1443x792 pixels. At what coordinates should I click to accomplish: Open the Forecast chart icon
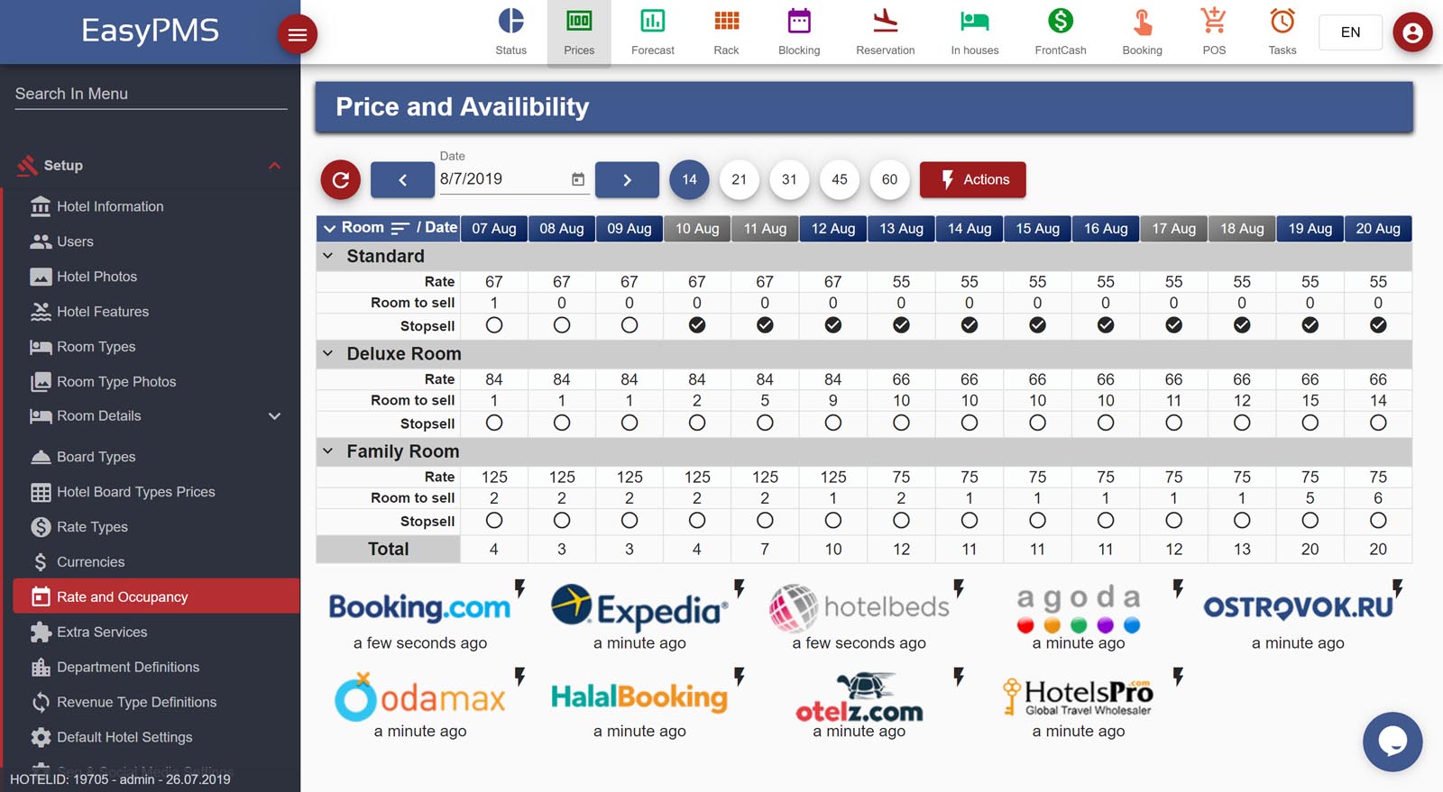pos(652,21)
